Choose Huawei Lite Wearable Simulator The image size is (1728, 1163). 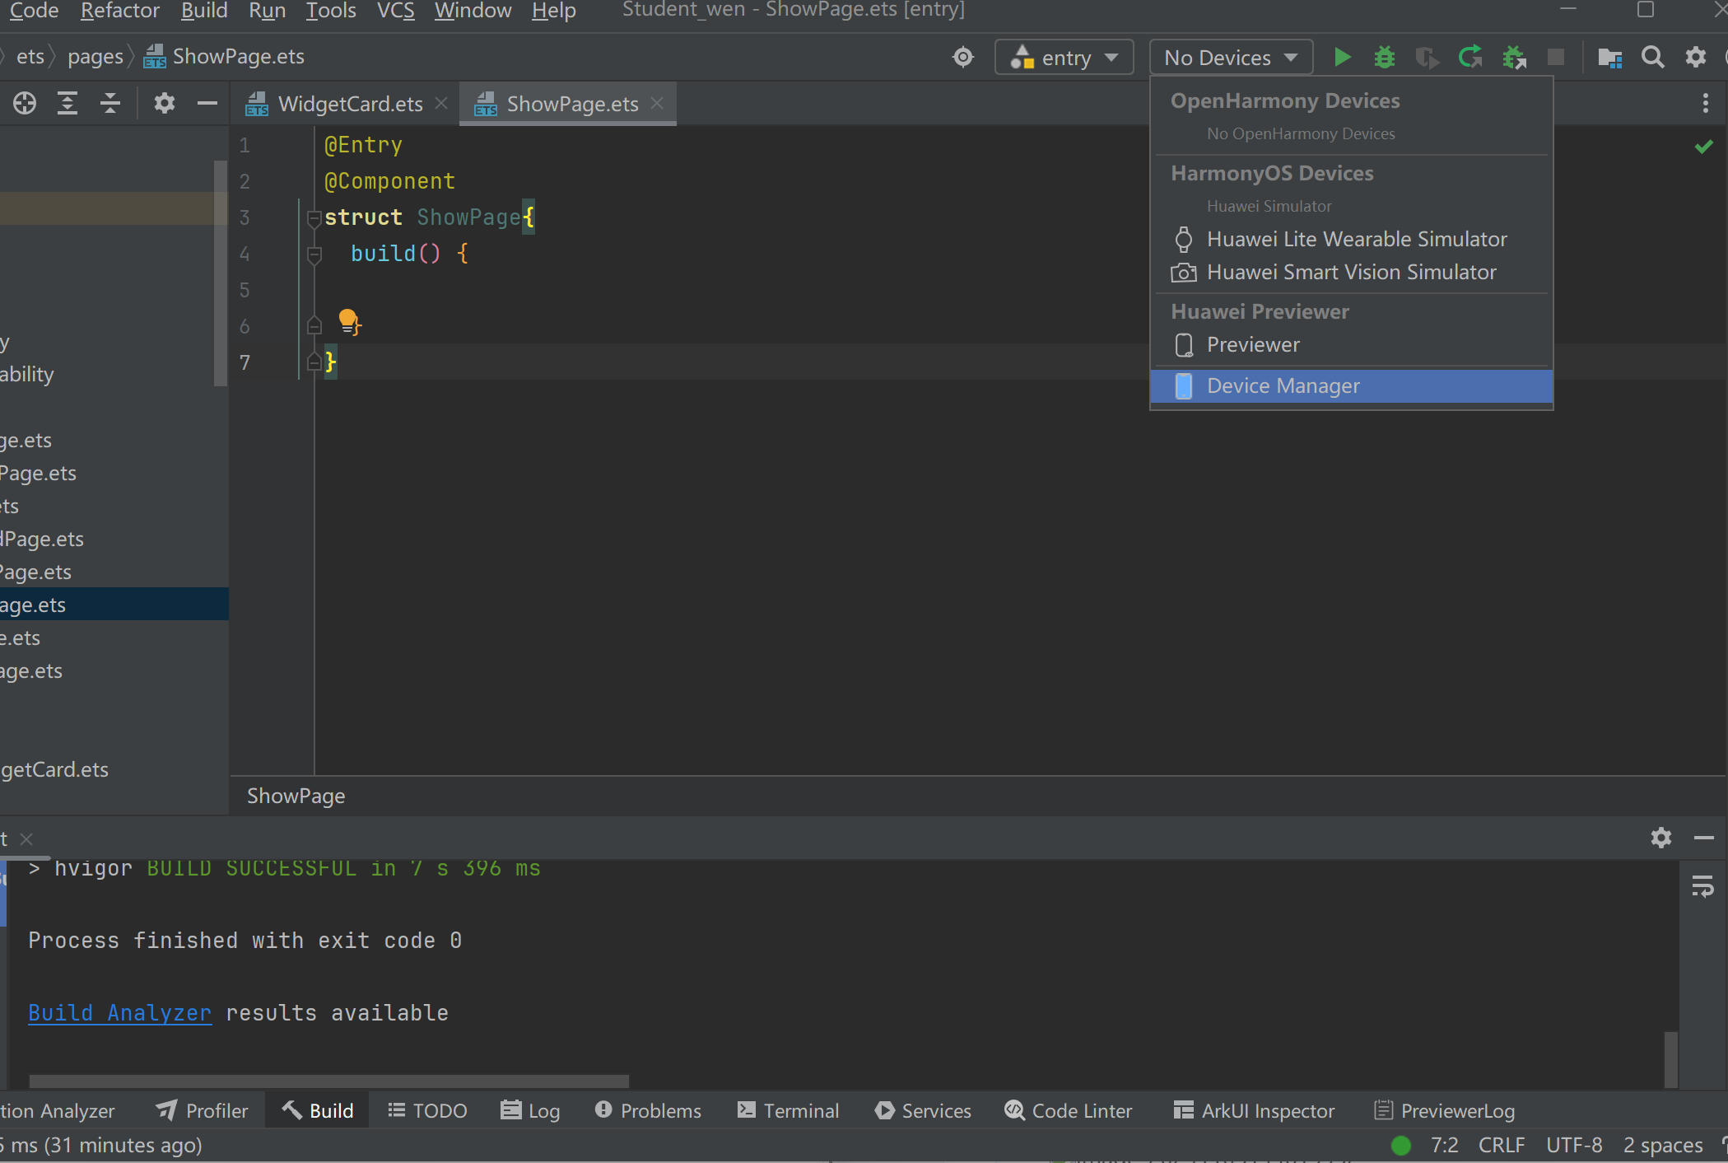[1351, 239]
